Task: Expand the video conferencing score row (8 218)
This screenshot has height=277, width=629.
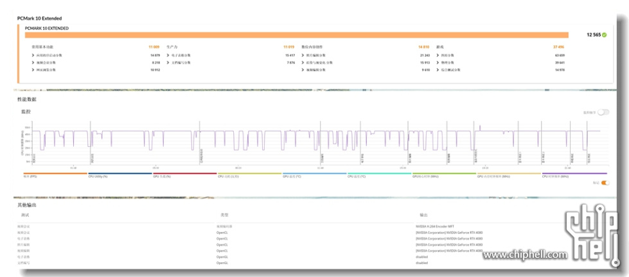Action: 96,62
